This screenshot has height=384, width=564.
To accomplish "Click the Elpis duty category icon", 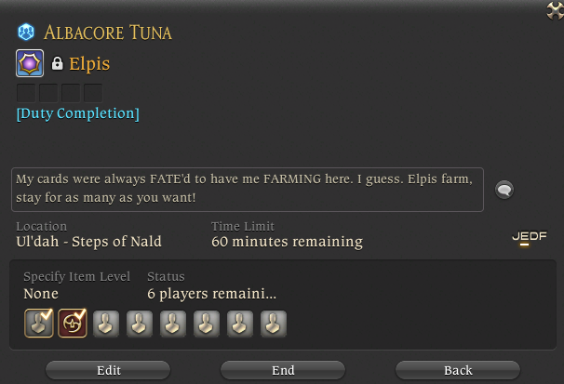I will [30, 63].
